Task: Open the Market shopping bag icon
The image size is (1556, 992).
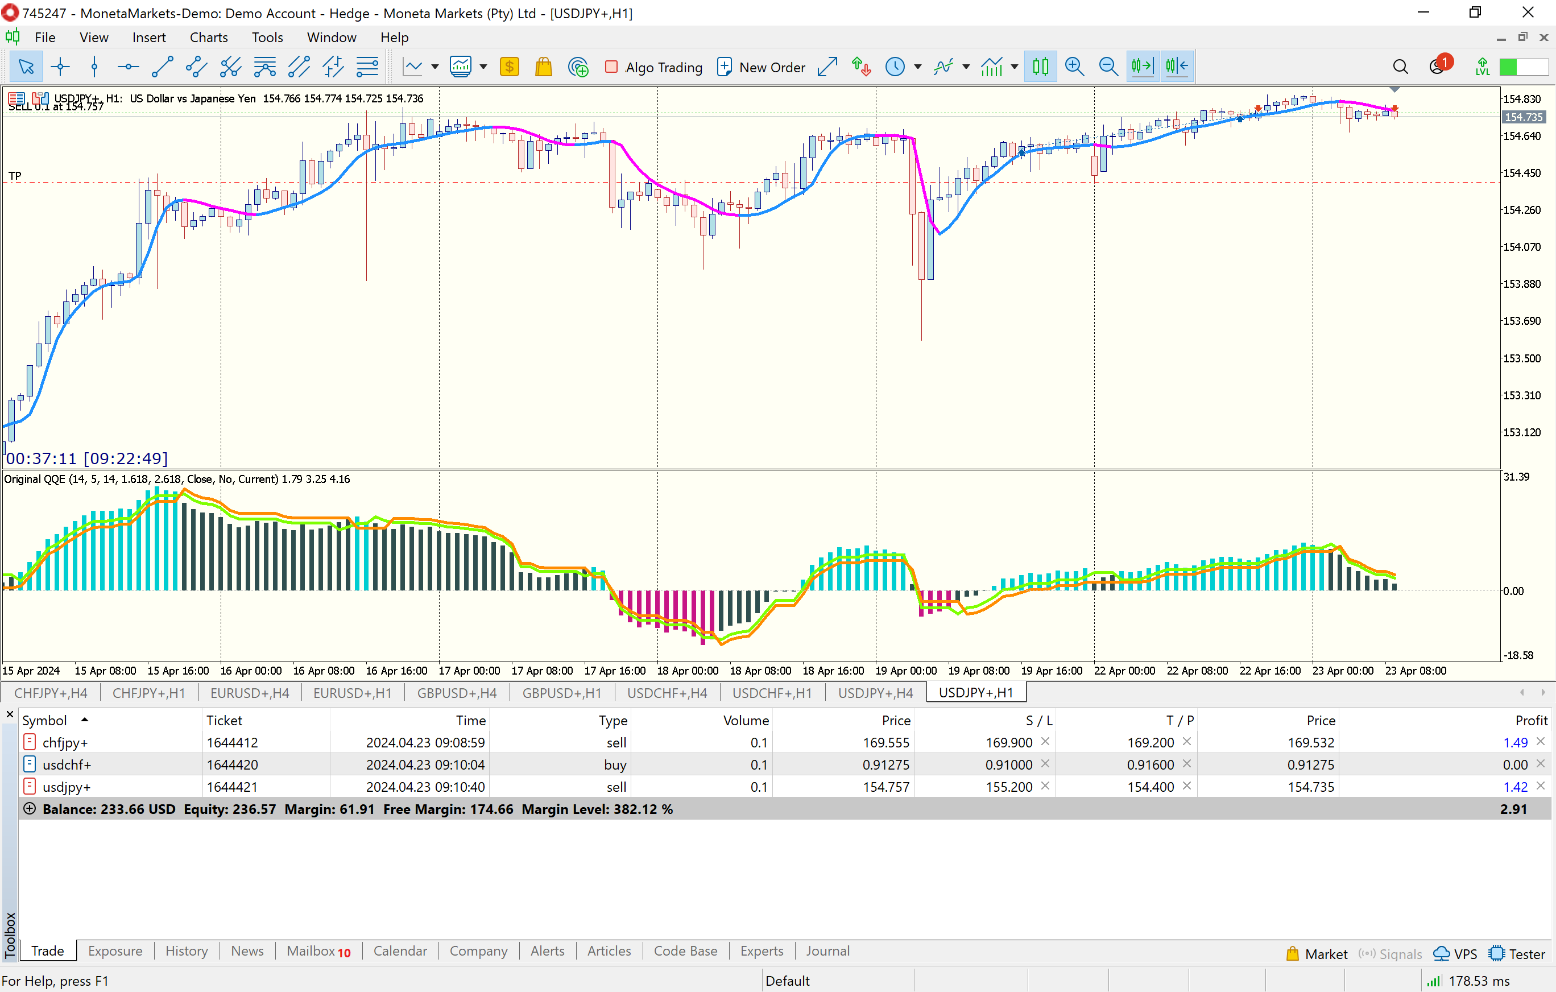Action: pos(544,67)
